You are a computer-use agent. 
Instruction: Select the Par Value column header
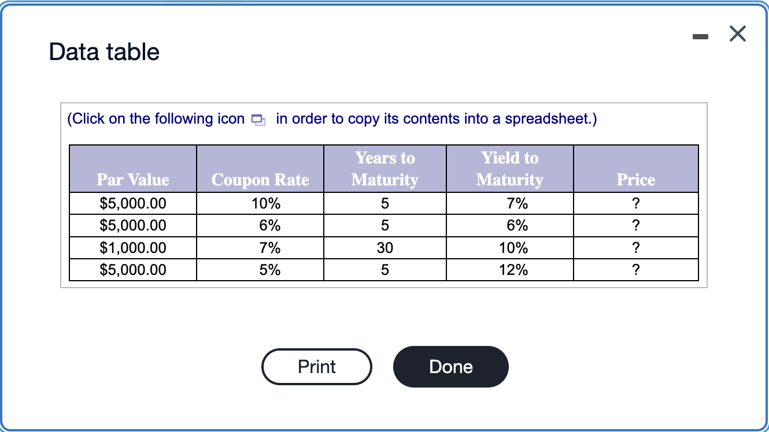coord(132,180)
